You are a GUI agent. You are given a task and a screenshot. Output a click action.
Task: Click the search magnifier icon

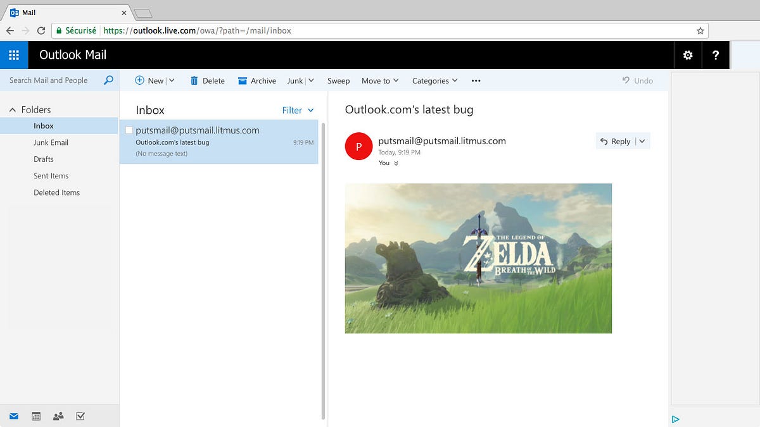click(108, 80)
